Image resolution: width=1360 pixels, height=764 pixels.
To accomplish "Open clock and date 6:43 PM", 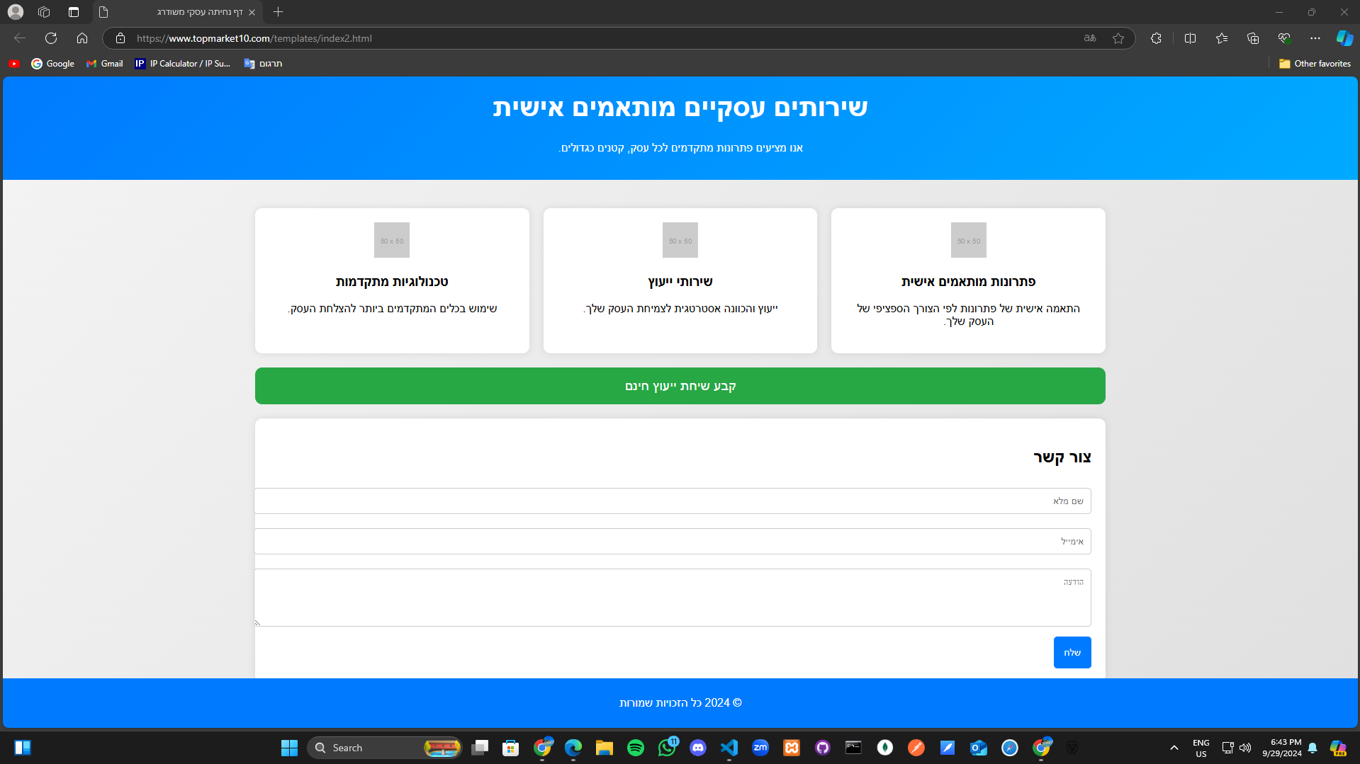I will pyautogui.click(x=1281, y=748).
